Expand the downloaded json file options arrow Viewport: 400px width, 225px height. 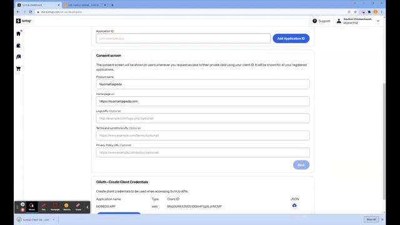(x=54, y=219)
